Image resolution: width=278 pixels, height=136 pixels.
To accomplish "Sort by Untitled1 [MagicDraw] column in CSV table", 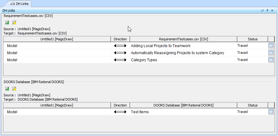I will click(57, 39).
